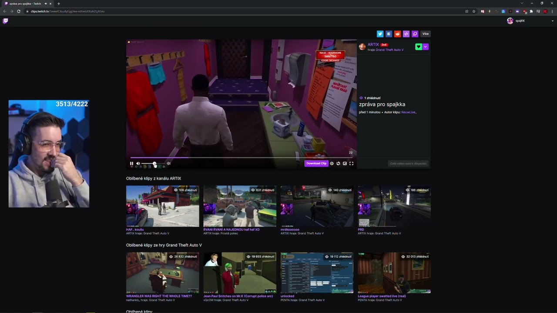Open the Chrome three-dot menu
557x313 pixels.
(x=553, y=11)
